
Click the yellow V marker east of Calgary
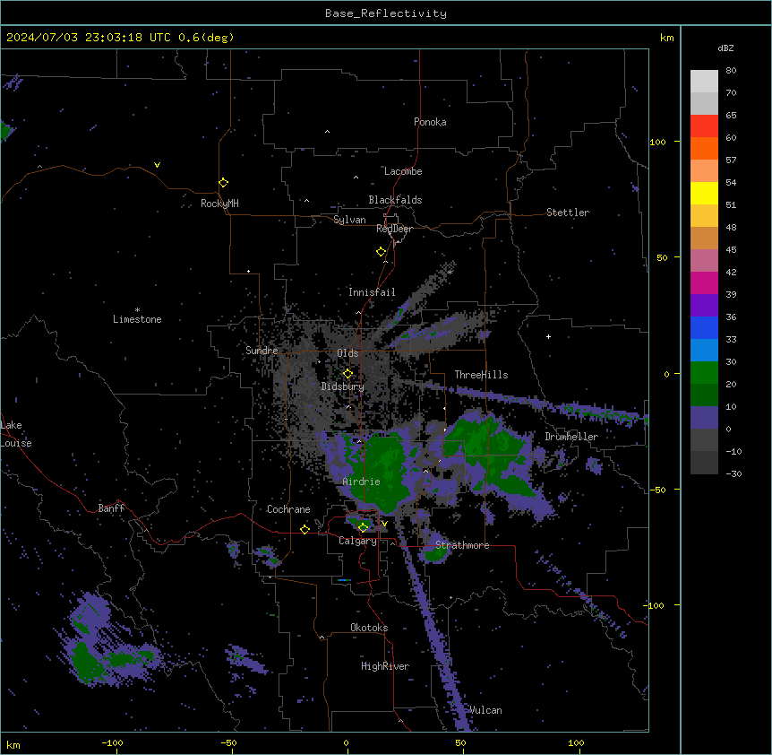(384, 524)
